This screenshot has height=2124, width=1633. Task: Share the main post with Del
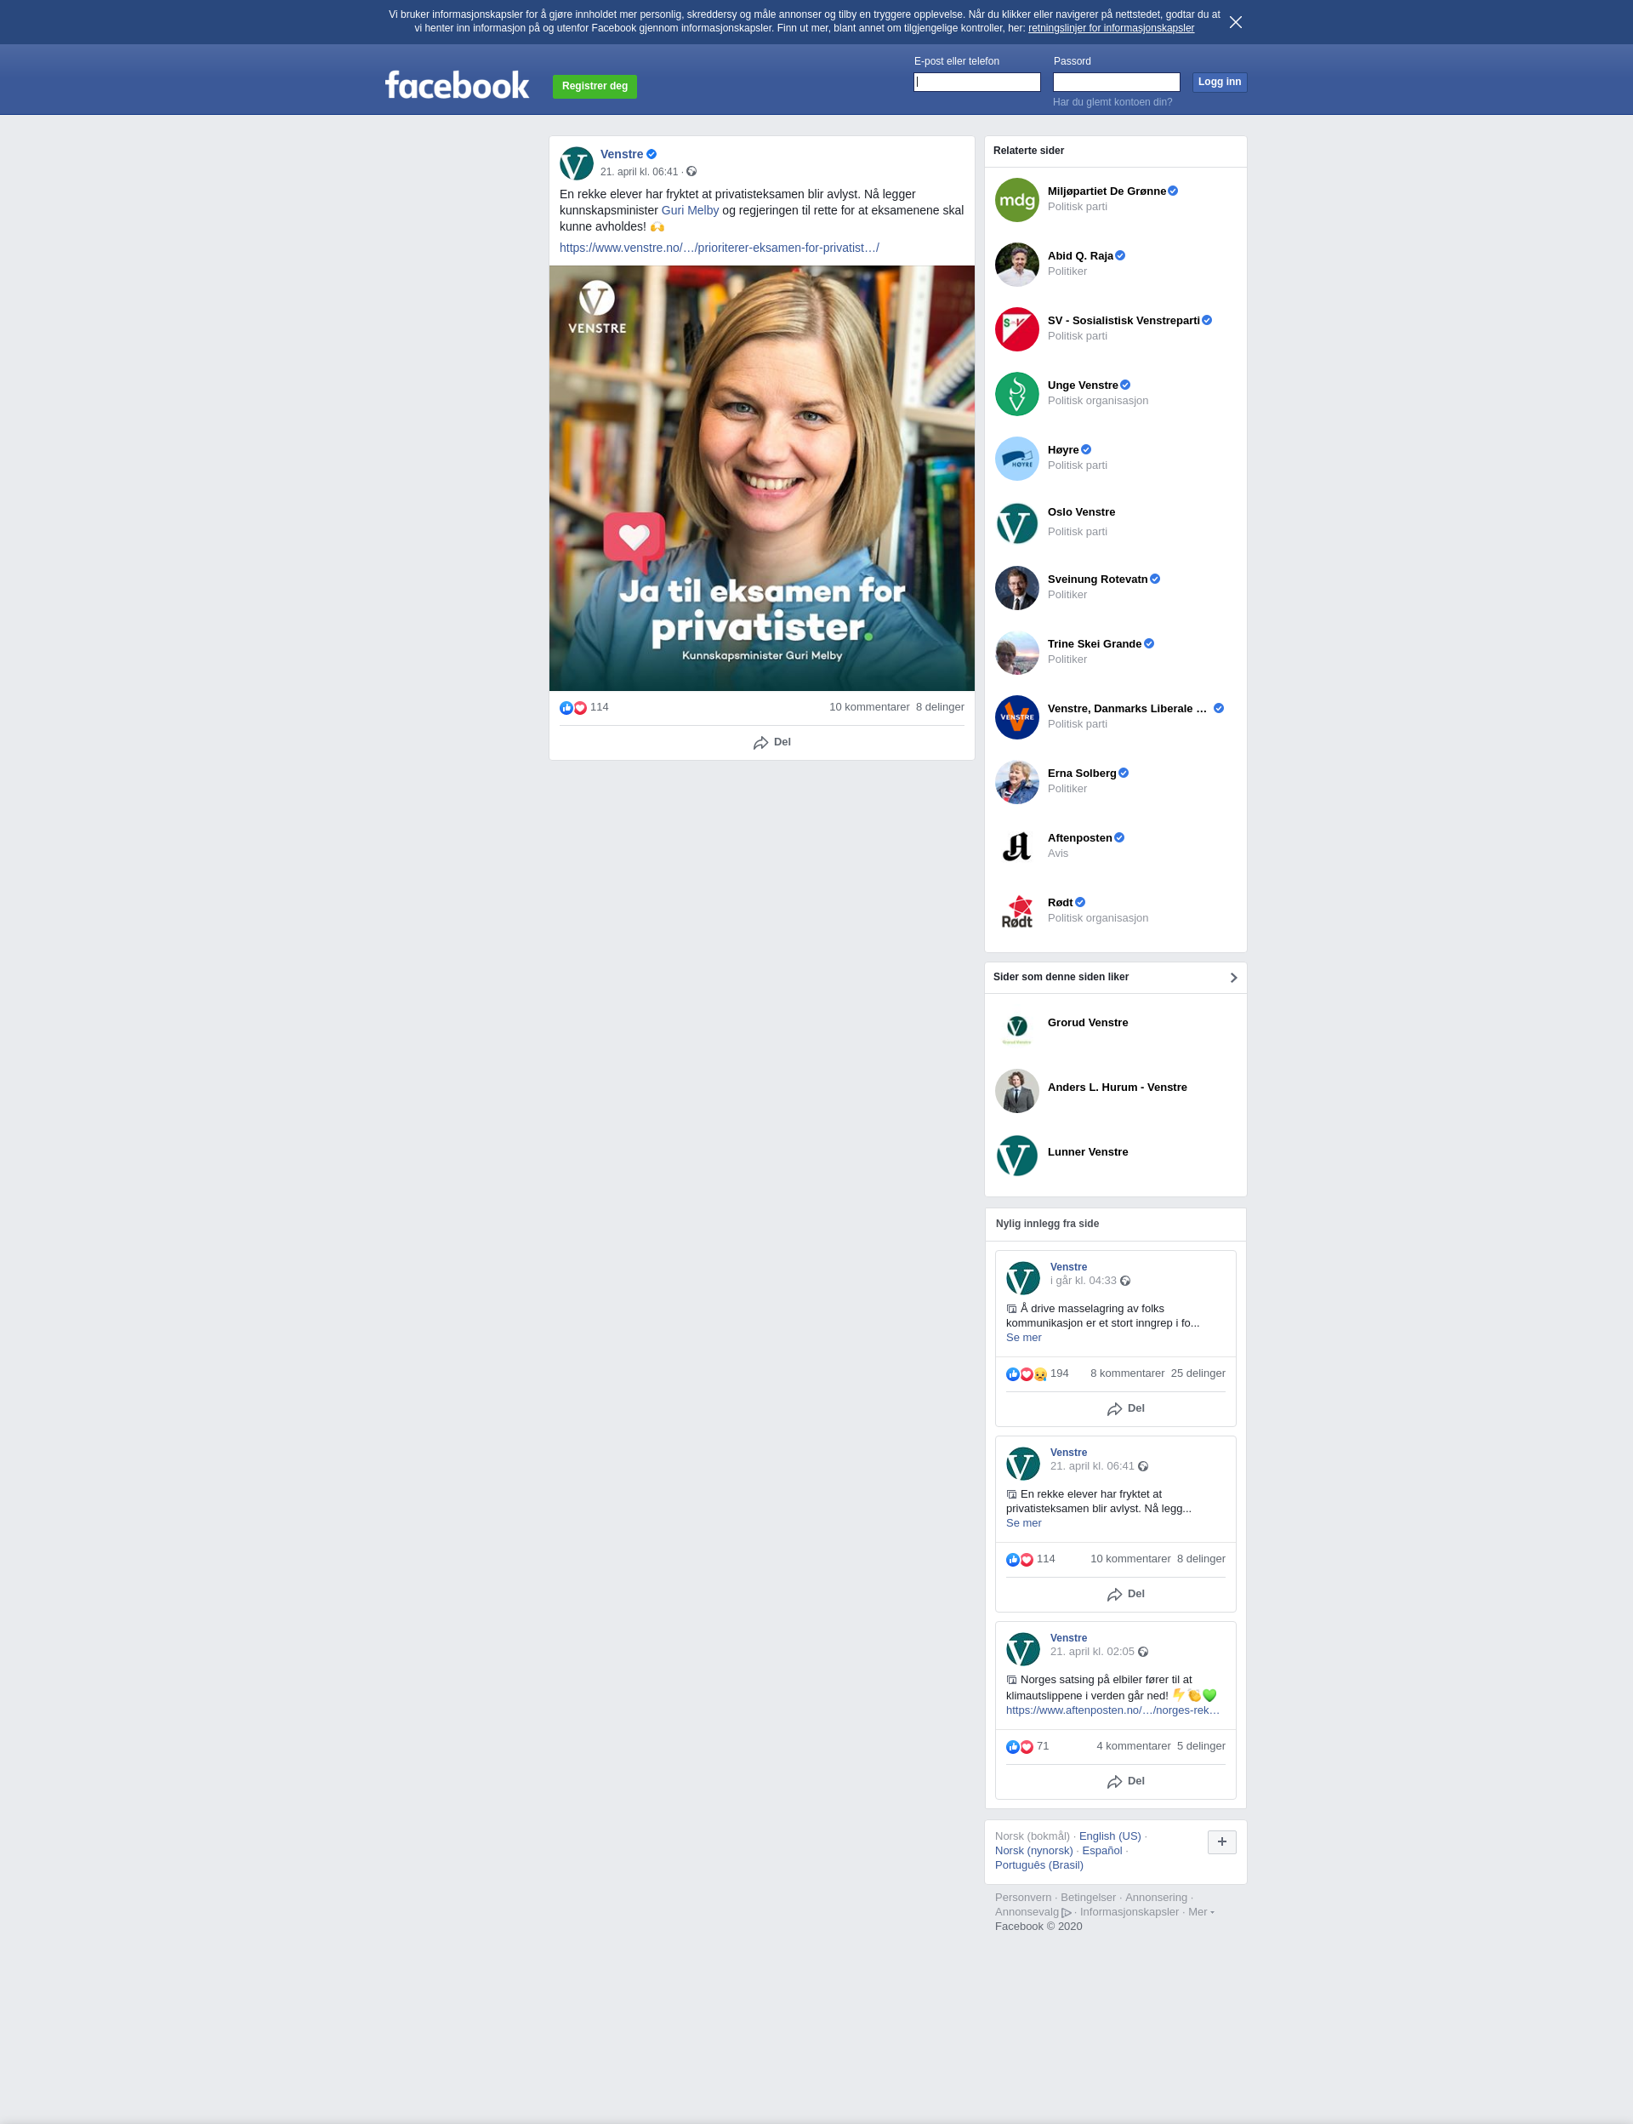click(771, 742)
